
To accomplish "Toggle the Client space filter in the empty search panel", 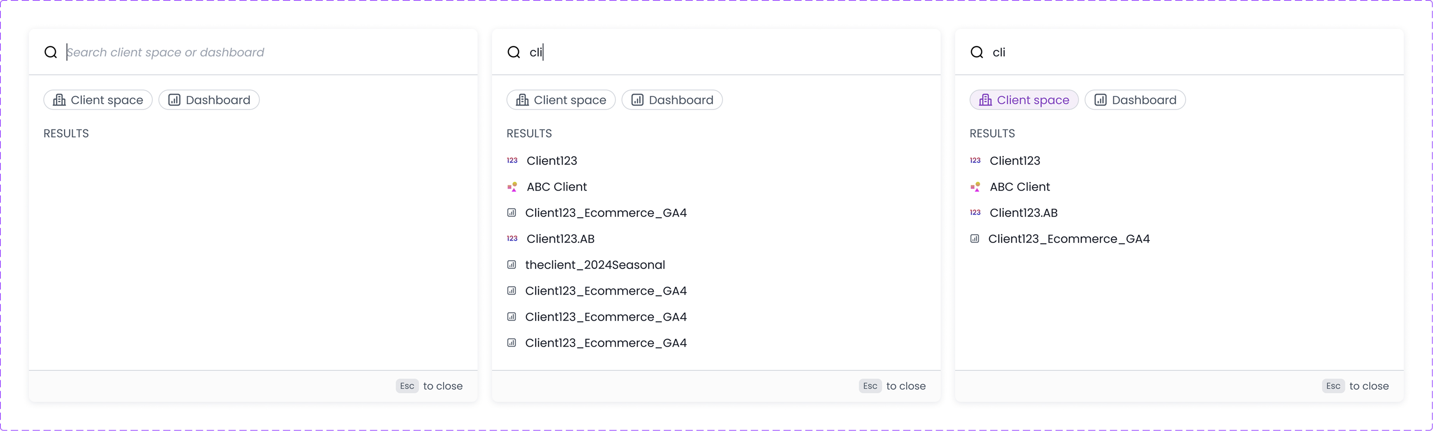I will [x=98, y=100].
